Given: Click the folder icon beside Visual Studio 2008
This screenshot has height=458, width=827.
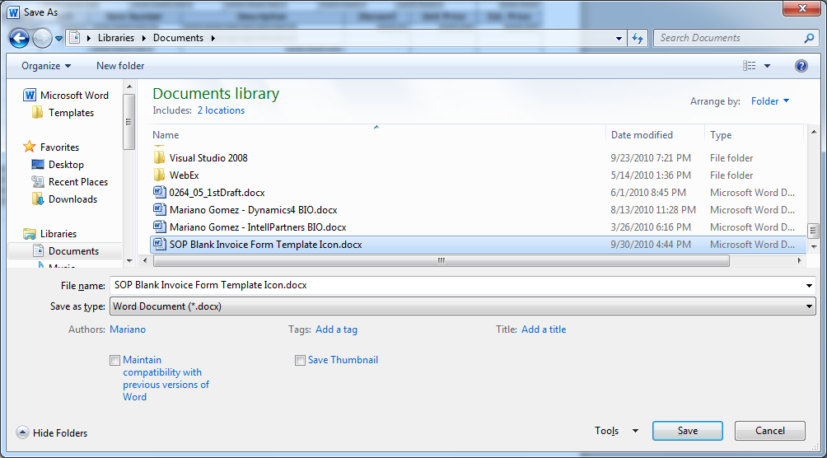Looking at the screenshot, I should point(159,158).
